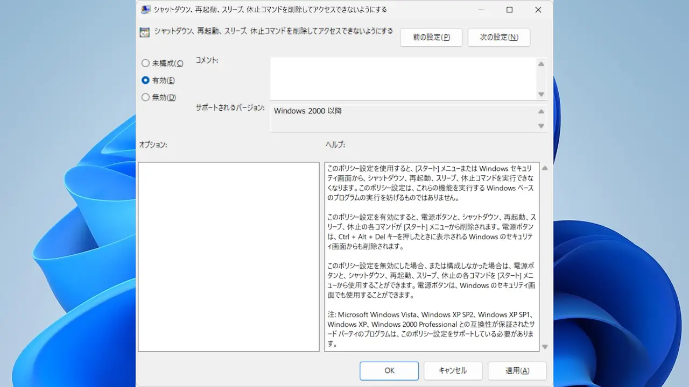Viewport: 689px width, 387px height.
Task: Click the サポートされるバージョン: label
Action: [x=230, y=108]
